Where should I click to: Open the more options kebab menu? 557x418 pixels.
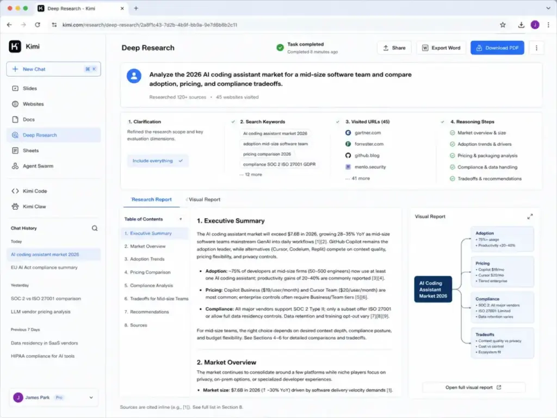[536, 48]
